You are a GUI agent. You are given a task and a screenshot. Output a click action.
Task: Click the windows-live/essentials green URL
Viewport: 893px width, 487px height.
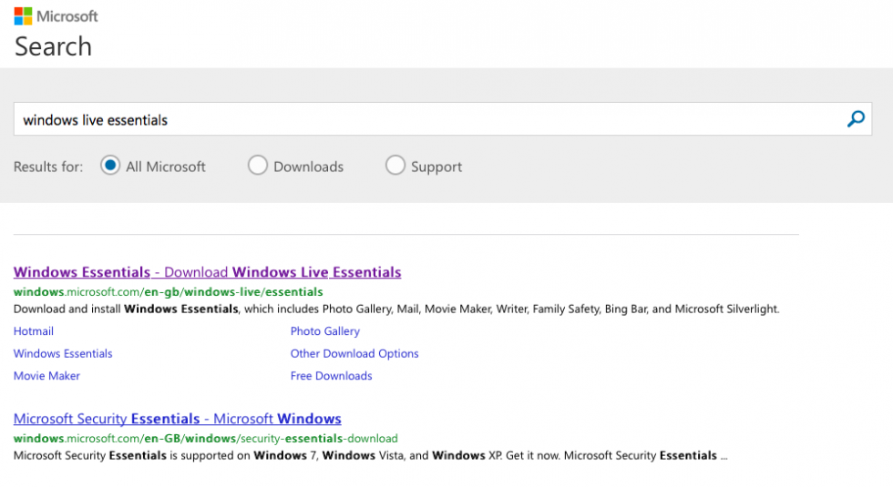coord(168,292)
